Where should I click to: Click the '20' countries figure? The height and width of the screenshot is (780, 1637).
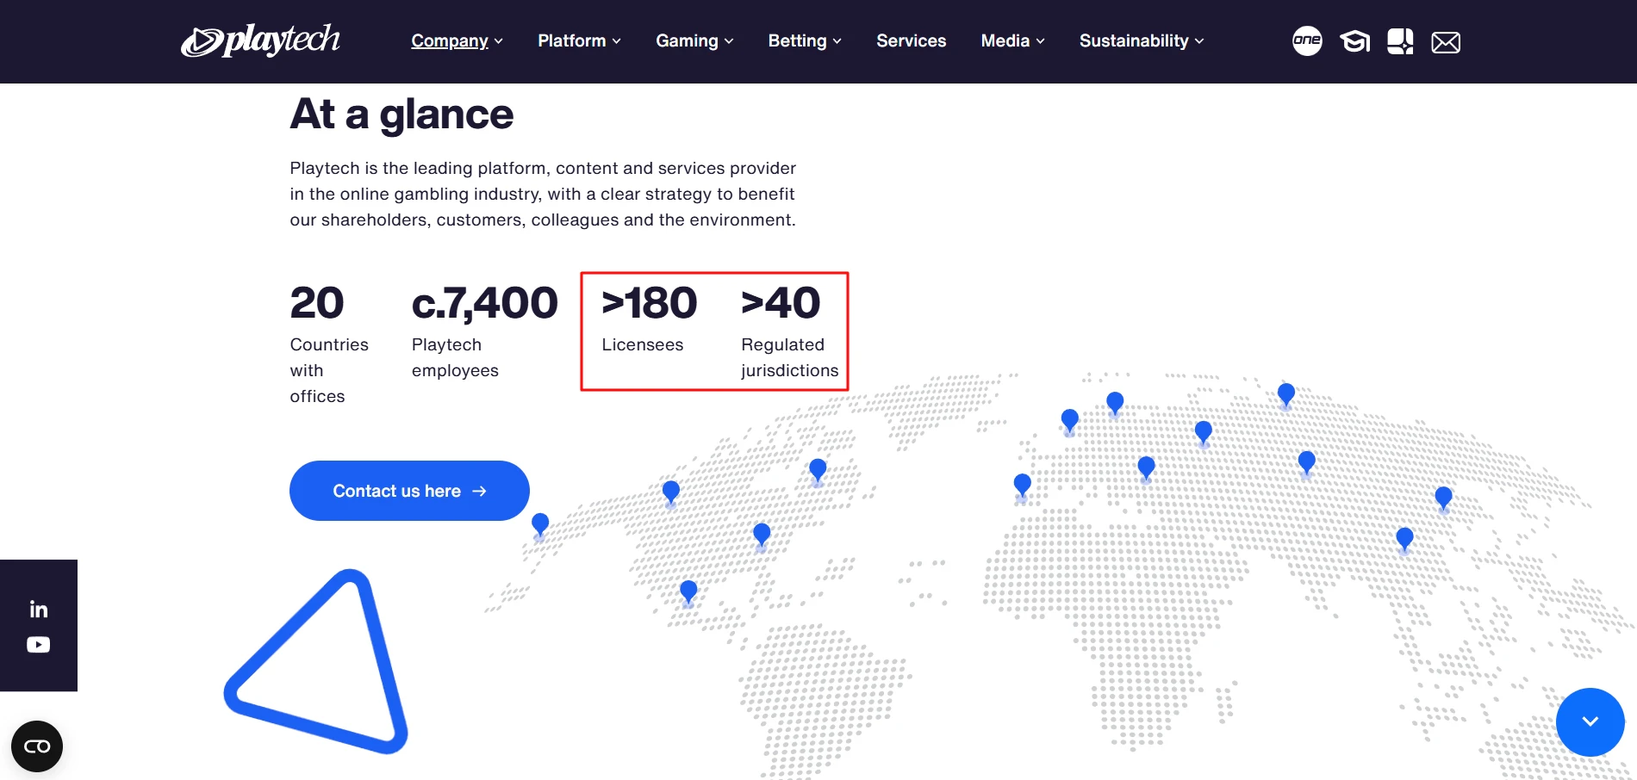pyautogui.click(x=317, y=303)
